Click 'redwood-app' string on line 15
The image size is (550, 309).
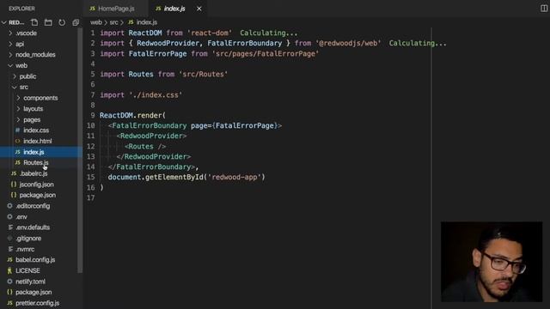235,177
